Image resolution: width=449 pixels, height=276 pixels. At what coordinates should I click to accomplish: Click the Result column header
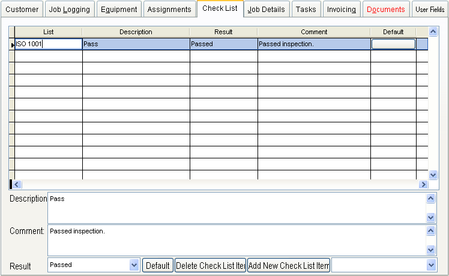pos(223,32)
